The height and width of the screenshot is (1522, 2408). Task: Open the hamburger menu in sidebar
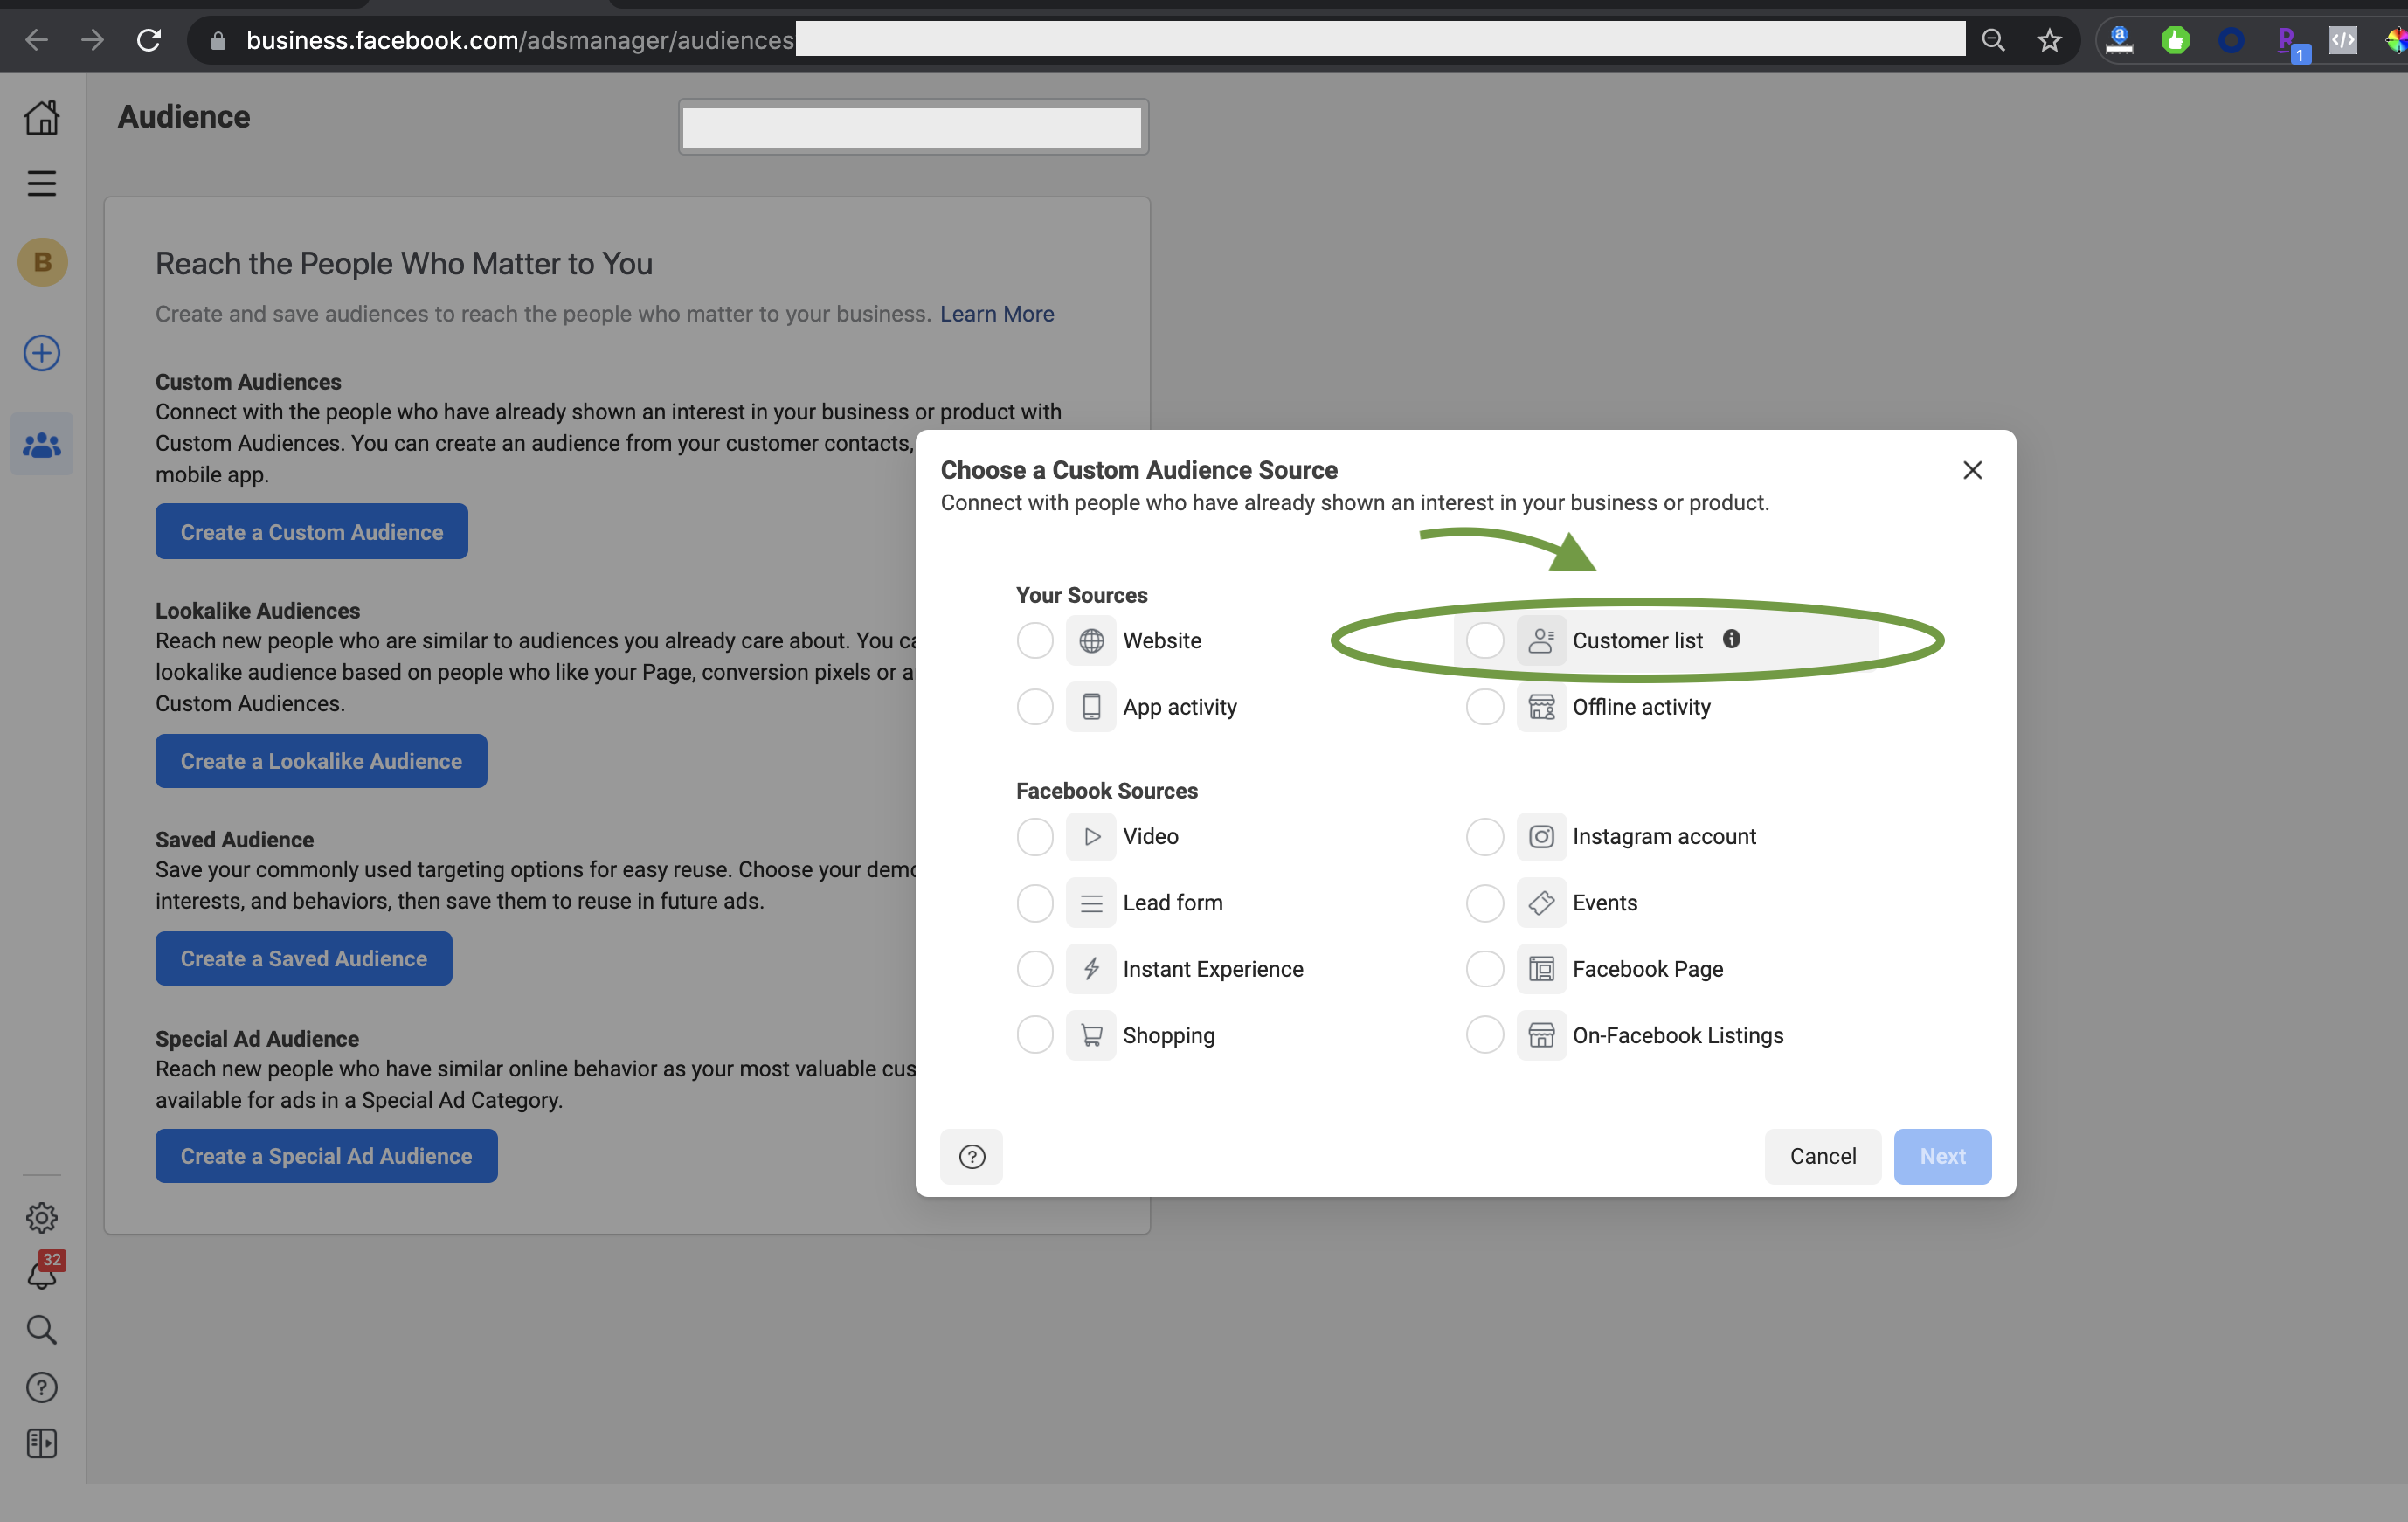pos(42,184)
